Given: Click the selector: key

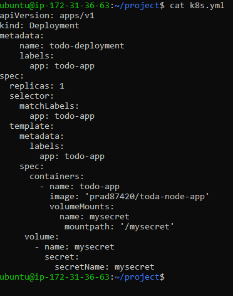Looking at the screenshot, I should tap(32, 96).
